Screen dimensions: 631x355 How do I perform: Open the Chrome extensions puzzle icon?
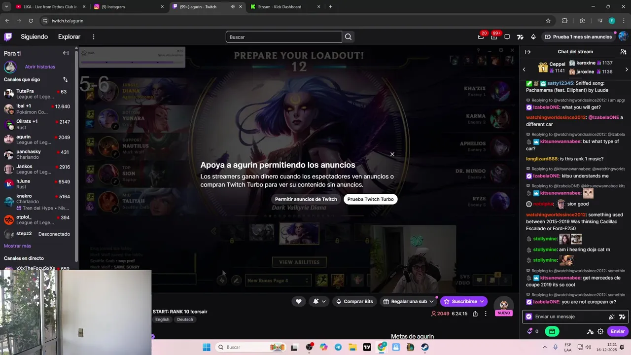(565, 21)
